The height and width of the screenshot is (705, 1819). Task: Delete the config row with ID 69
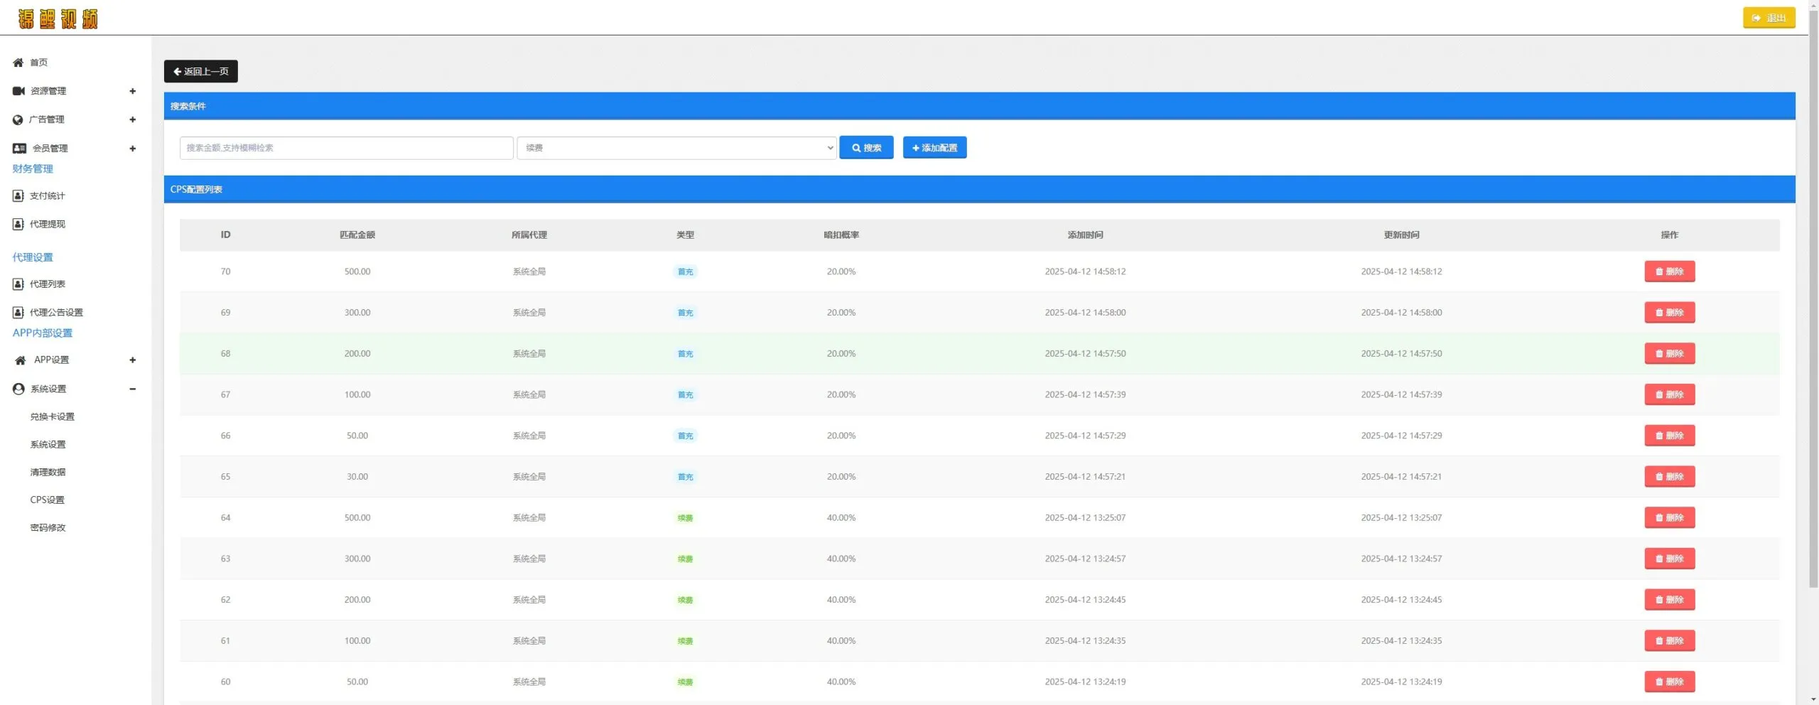pos(1669,313)
